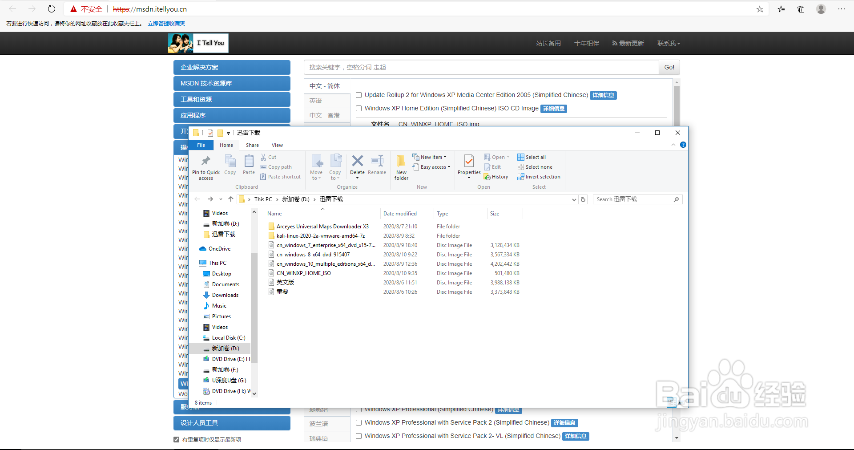Click Copy path in ribbon
Screen dimensions: 854x450
point(276,167)
